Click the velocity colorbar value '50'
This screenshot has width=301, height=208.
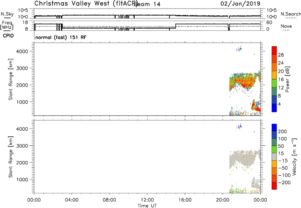(281, 146)
